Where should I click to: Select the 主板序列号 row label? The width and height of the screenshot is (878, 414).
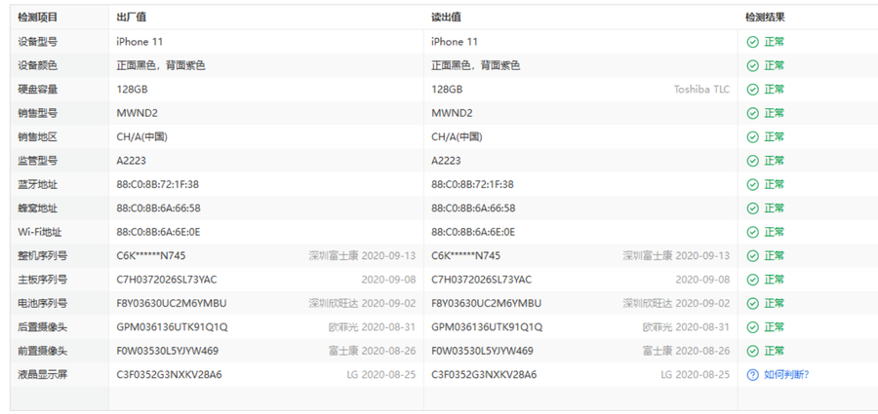43,280
